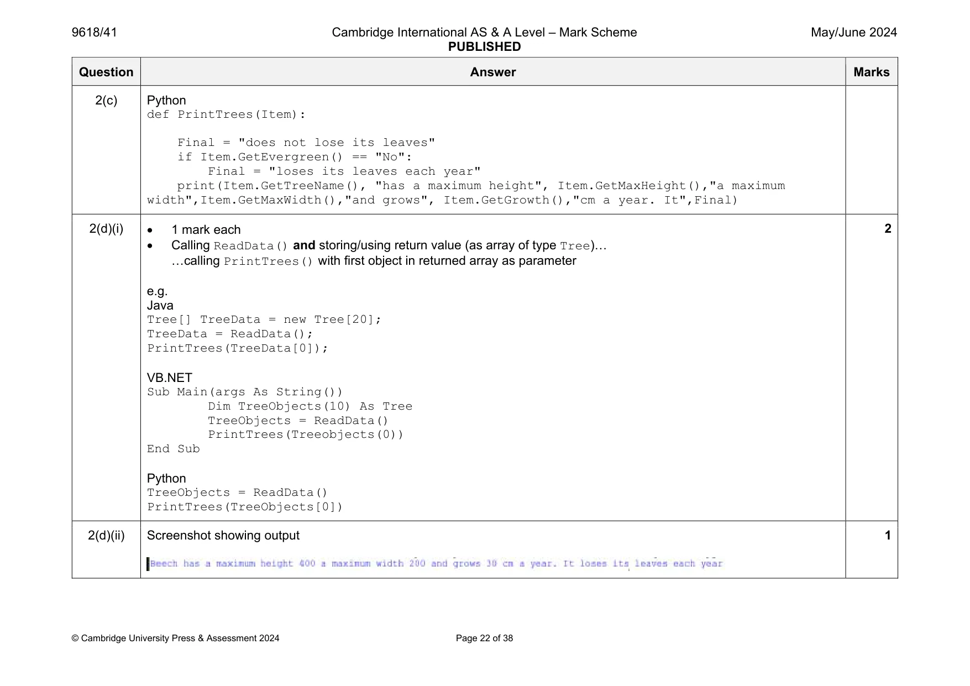Image resolution: width=970 pixels, height=686 pixels.
Task: Click the copyright notice "© Cambridge University Press & Assessment 2024"
Action: 176,638
